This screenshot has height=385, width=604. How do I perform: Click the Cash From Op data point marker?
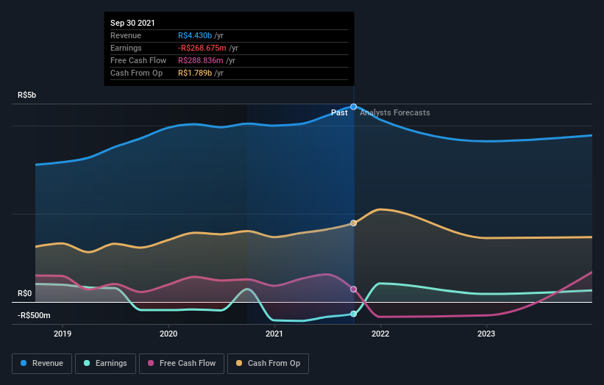tap(354, 223)
